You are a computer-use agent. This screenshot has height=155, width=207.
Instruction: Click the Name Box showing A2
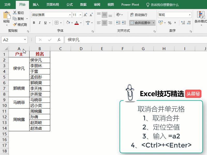[x=12, y=40]
